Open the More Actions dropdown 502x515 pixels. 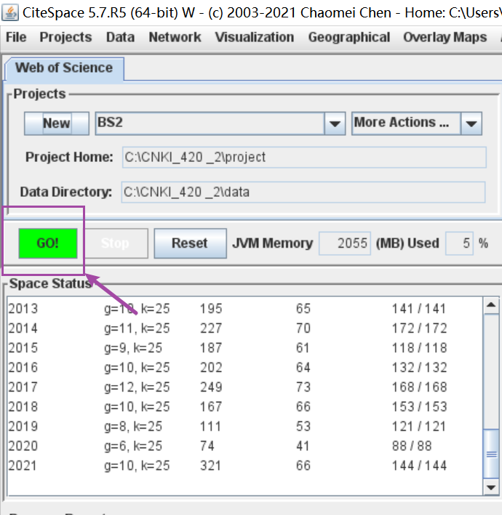[417, 123]
